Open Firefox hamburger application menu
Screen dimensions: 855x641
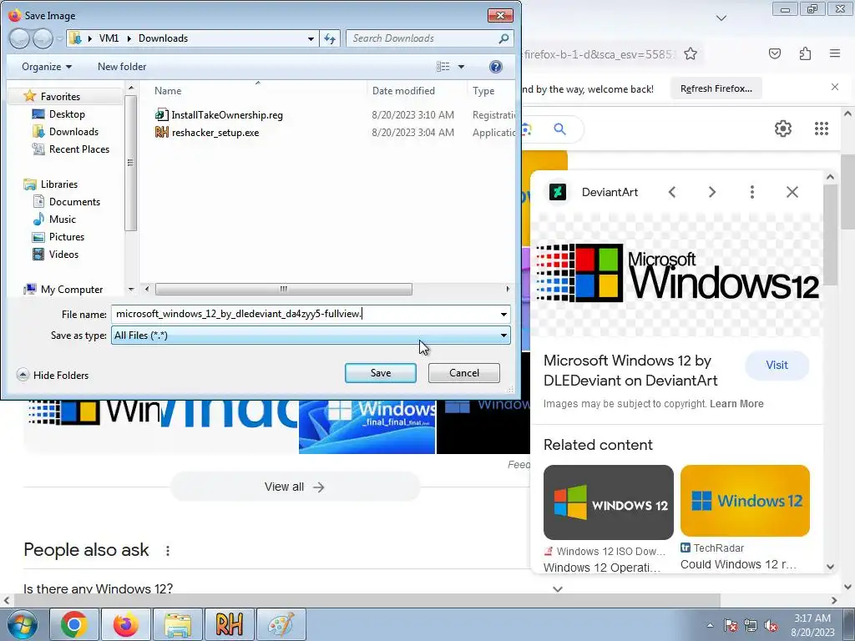pyautogui.click(x=835, y=53)
